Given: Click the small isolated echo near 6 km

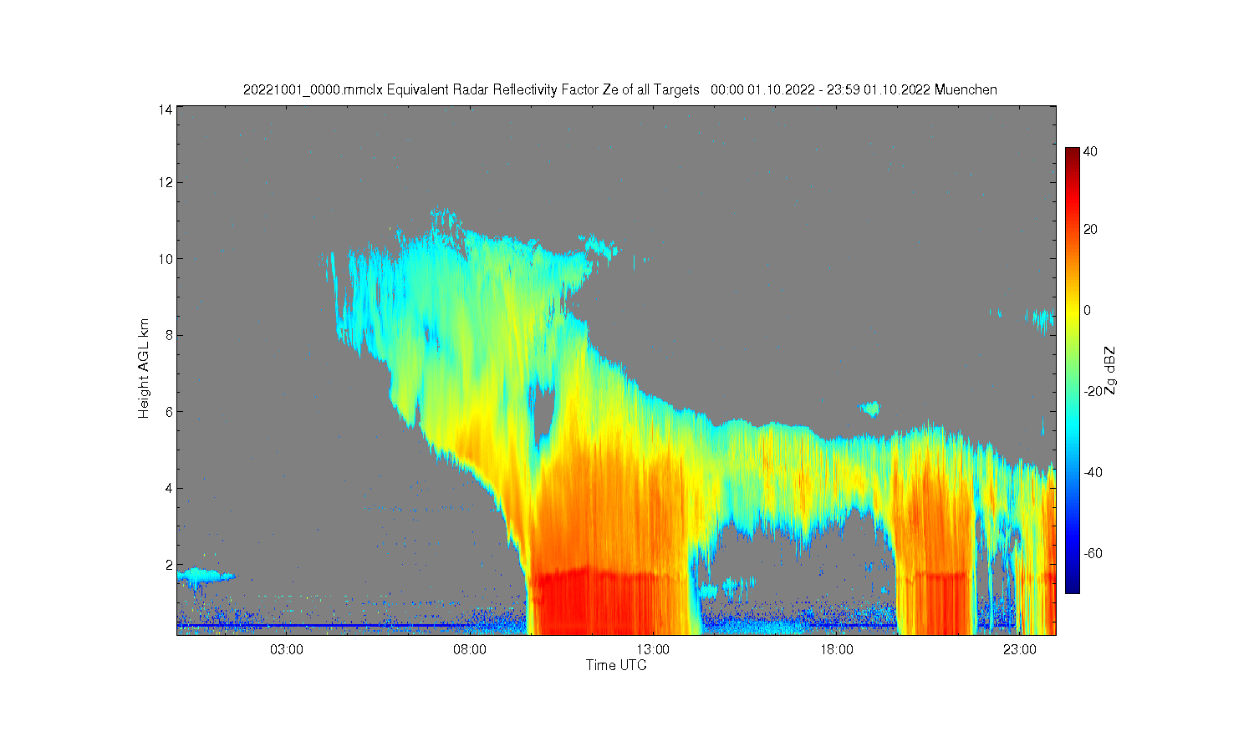Looking at the screenshot, I should point(870,409).
